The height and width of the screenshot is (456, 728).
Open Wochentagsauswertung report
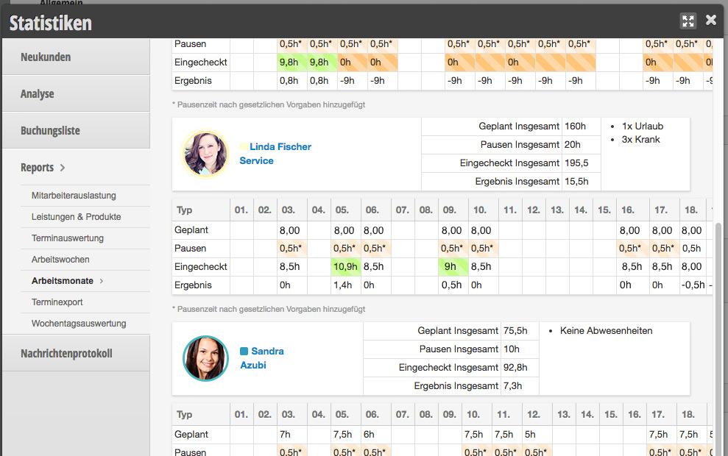click(x=79, y=324)
